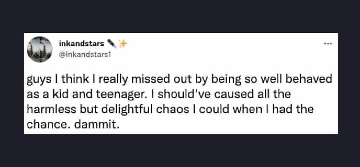Open the inkandstars display name link

[81, 43]
